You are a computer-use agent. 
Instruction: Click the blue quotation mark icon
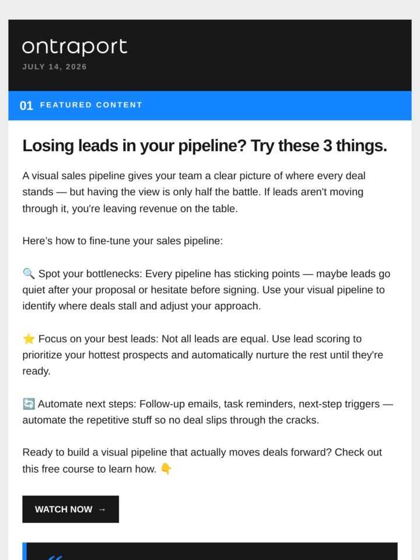tap(55, 558)
